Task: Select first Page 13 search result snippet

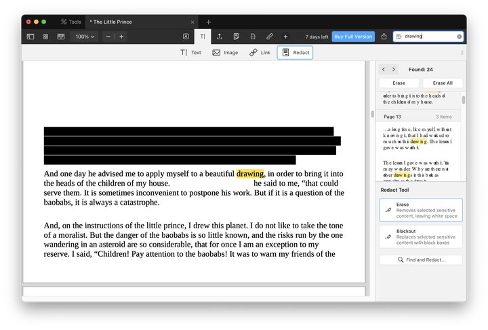Action: [418, 138]
